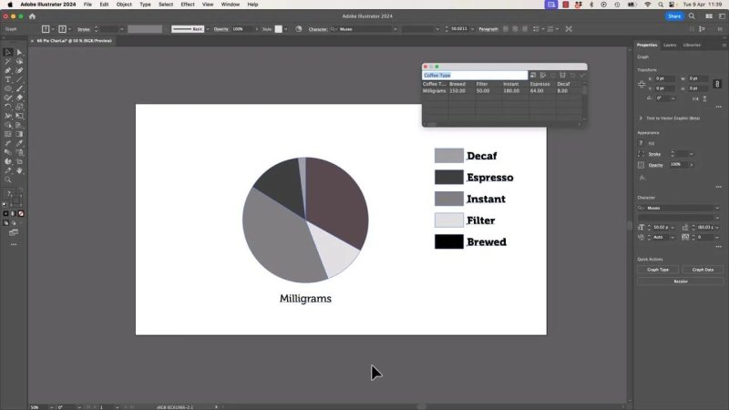Choose align left in Paragraph control bar
This screenshot has width=729, height=410.
click(506, 29)
